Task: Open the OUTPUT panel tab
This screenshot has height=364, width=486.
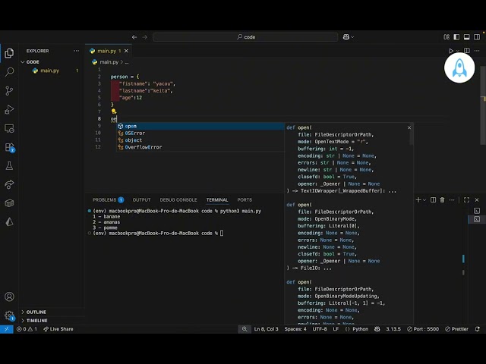Action: (x=142, y=200)
